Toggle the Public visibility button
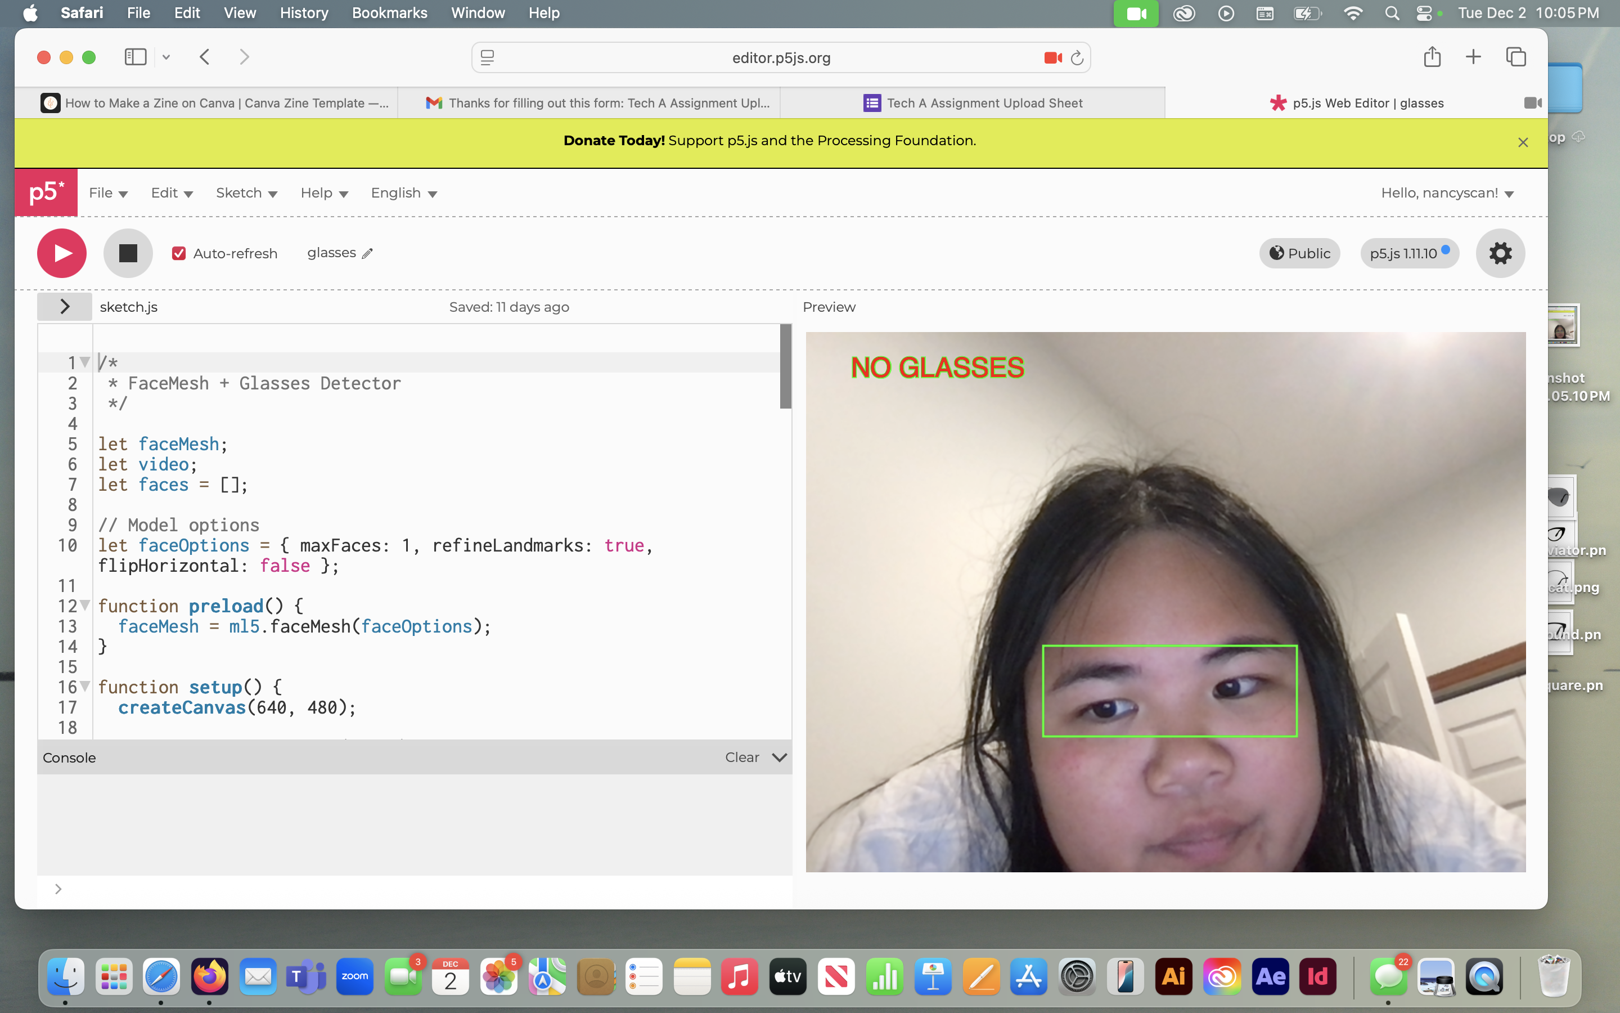The height and width of the screenshot is (1013, 1620). [x=1299, y=253]
